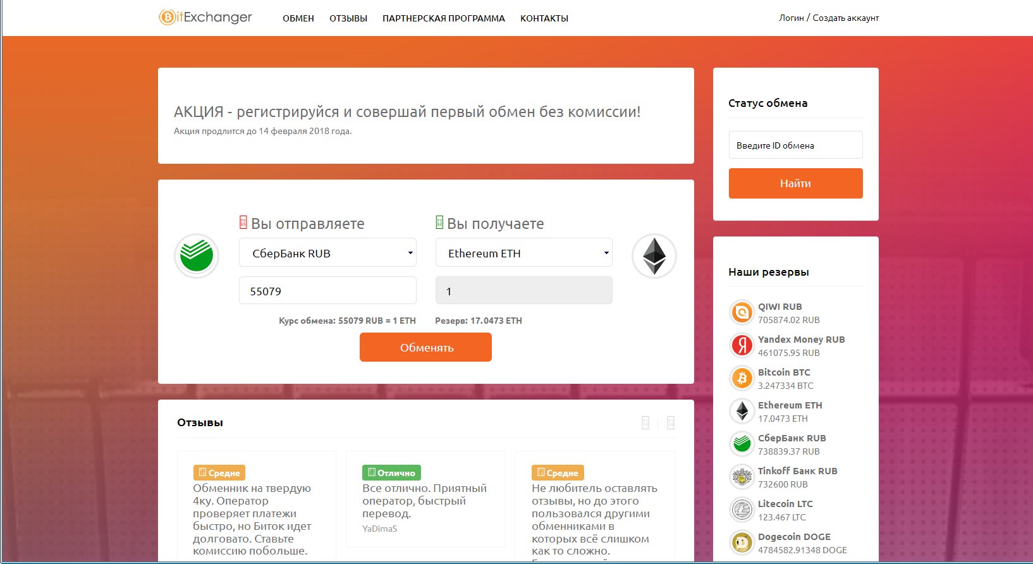Click Dogecoin DOGE reserve icon
The width and height of the screenshot is (1033, 564).
742,543
